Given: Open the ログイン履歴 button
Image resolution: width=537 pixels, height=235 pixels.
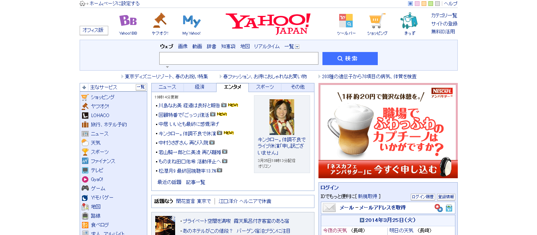Looking at the screenshot, I should pos(423,197).
